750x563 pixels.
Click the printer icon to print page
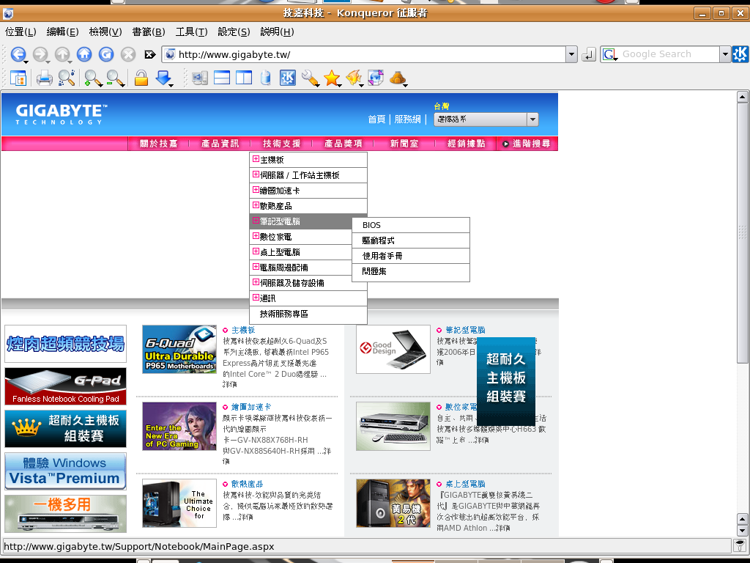pos(45,78)
